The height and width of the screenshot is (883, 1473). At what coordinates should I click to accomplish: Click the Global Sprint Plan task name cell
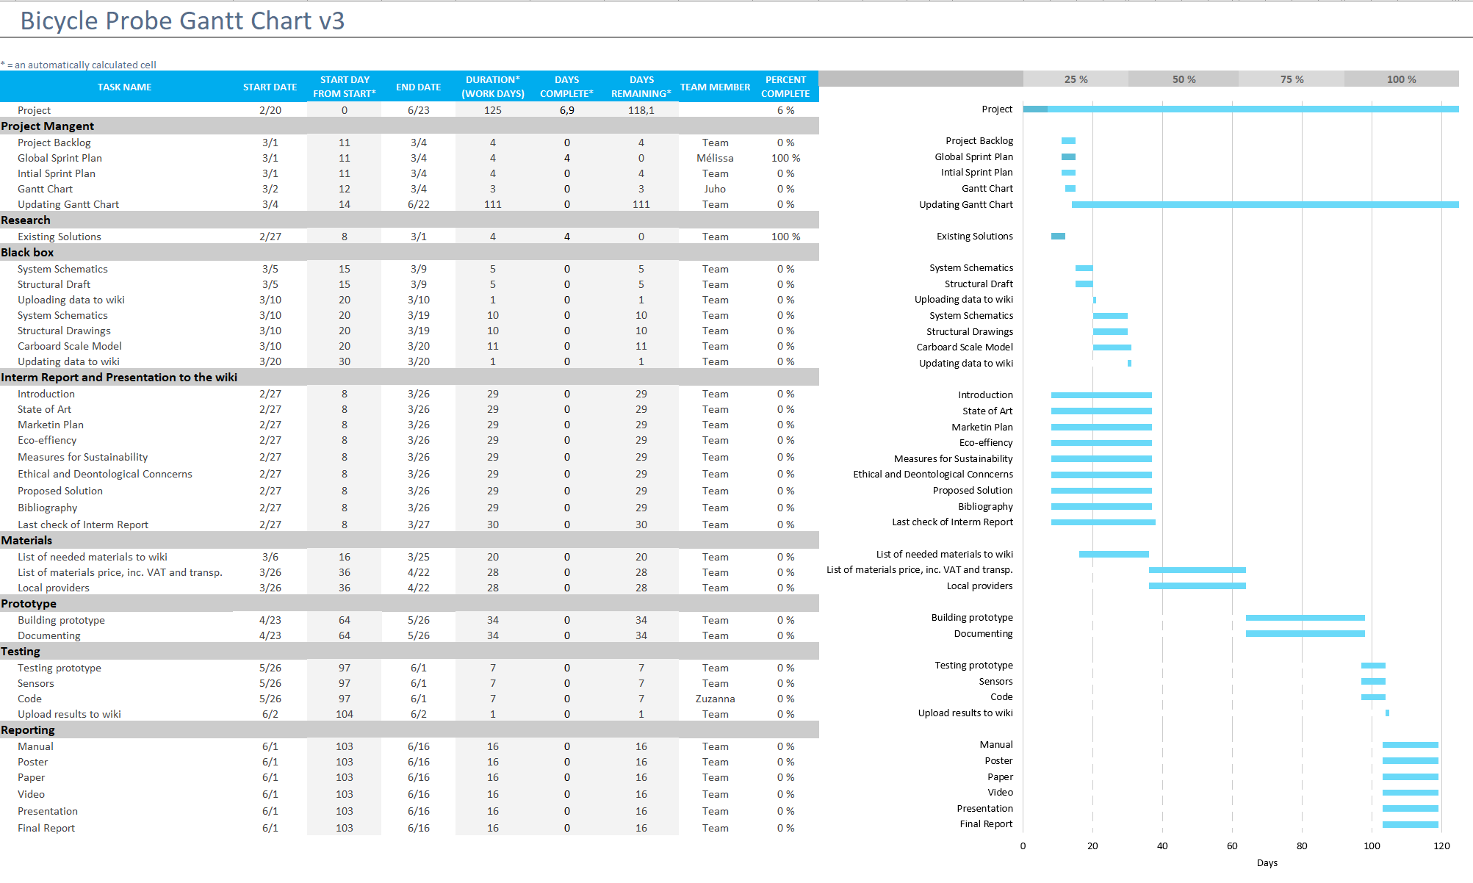click(x=60, y=158)
